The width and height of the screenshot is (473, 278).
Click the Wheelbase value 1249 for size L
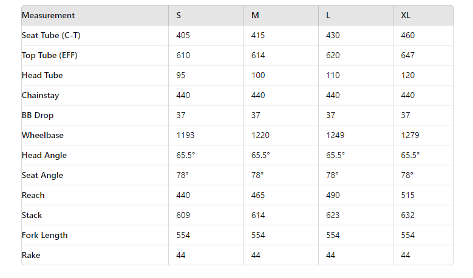(x=336, y=136)
